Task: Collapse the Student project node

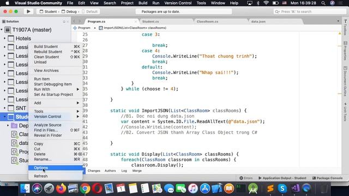Action: [x=4, y=117]
